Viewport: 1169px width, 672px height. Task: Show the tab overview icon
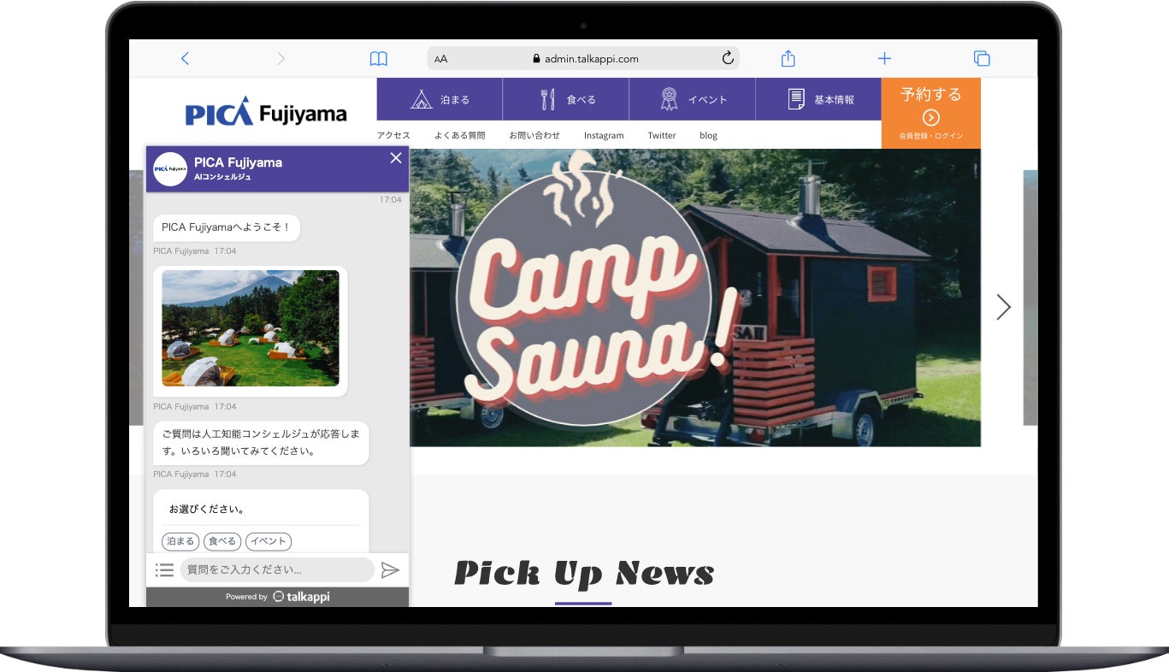[982, 58]
